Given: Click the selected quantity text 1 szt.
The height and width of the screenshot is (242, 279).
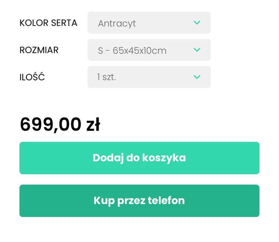Looking at the screenshot, I should pos(106,77).
